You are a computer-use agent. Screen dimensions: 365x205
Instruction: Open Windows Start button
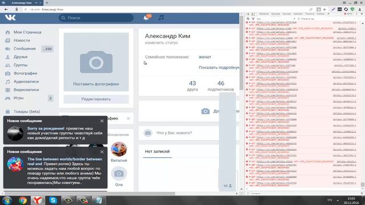(x=7, y=200)
